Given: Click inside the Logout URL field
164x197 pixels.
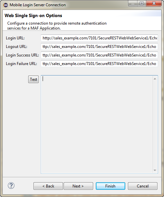Looking at the screenshot, I should (99, 47).
